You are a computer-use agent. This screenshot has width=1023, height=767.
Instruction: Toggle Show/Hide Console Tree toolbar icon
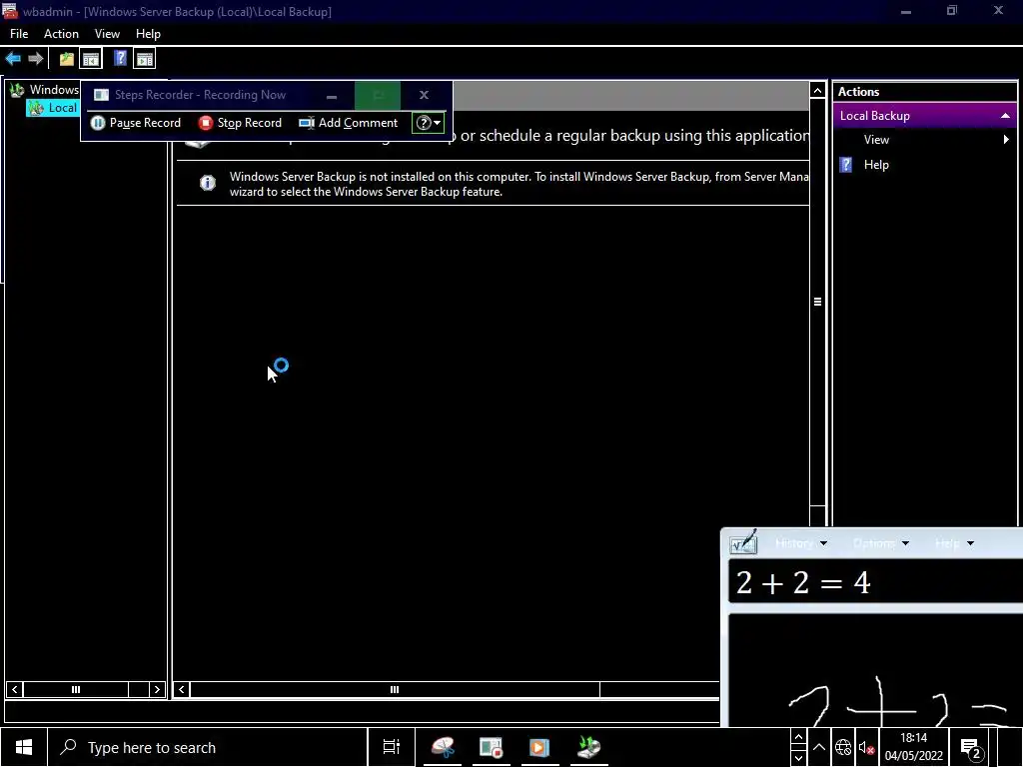pos(91,59)
